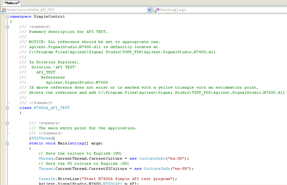Collapse the first summary comment block

coord(7,27)
